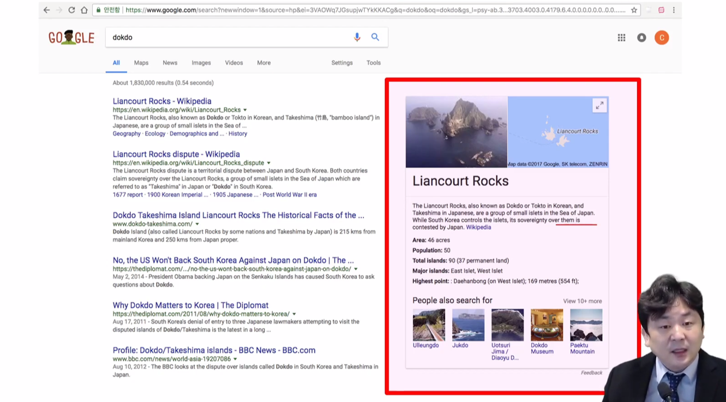726x402 pixels.
Task: Open the Post World War II era sitelink
Action: point(290,194)
